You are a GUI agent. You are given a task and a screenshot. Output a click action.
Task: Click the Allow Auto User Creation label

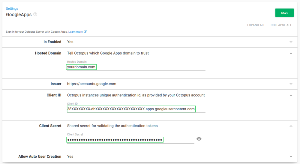[x=40, y=157]
